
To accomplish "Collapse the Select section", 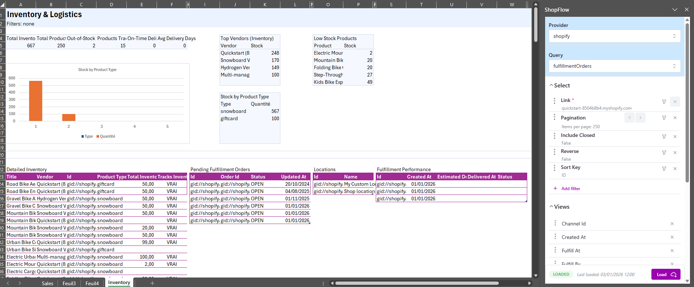I will 560,86.
